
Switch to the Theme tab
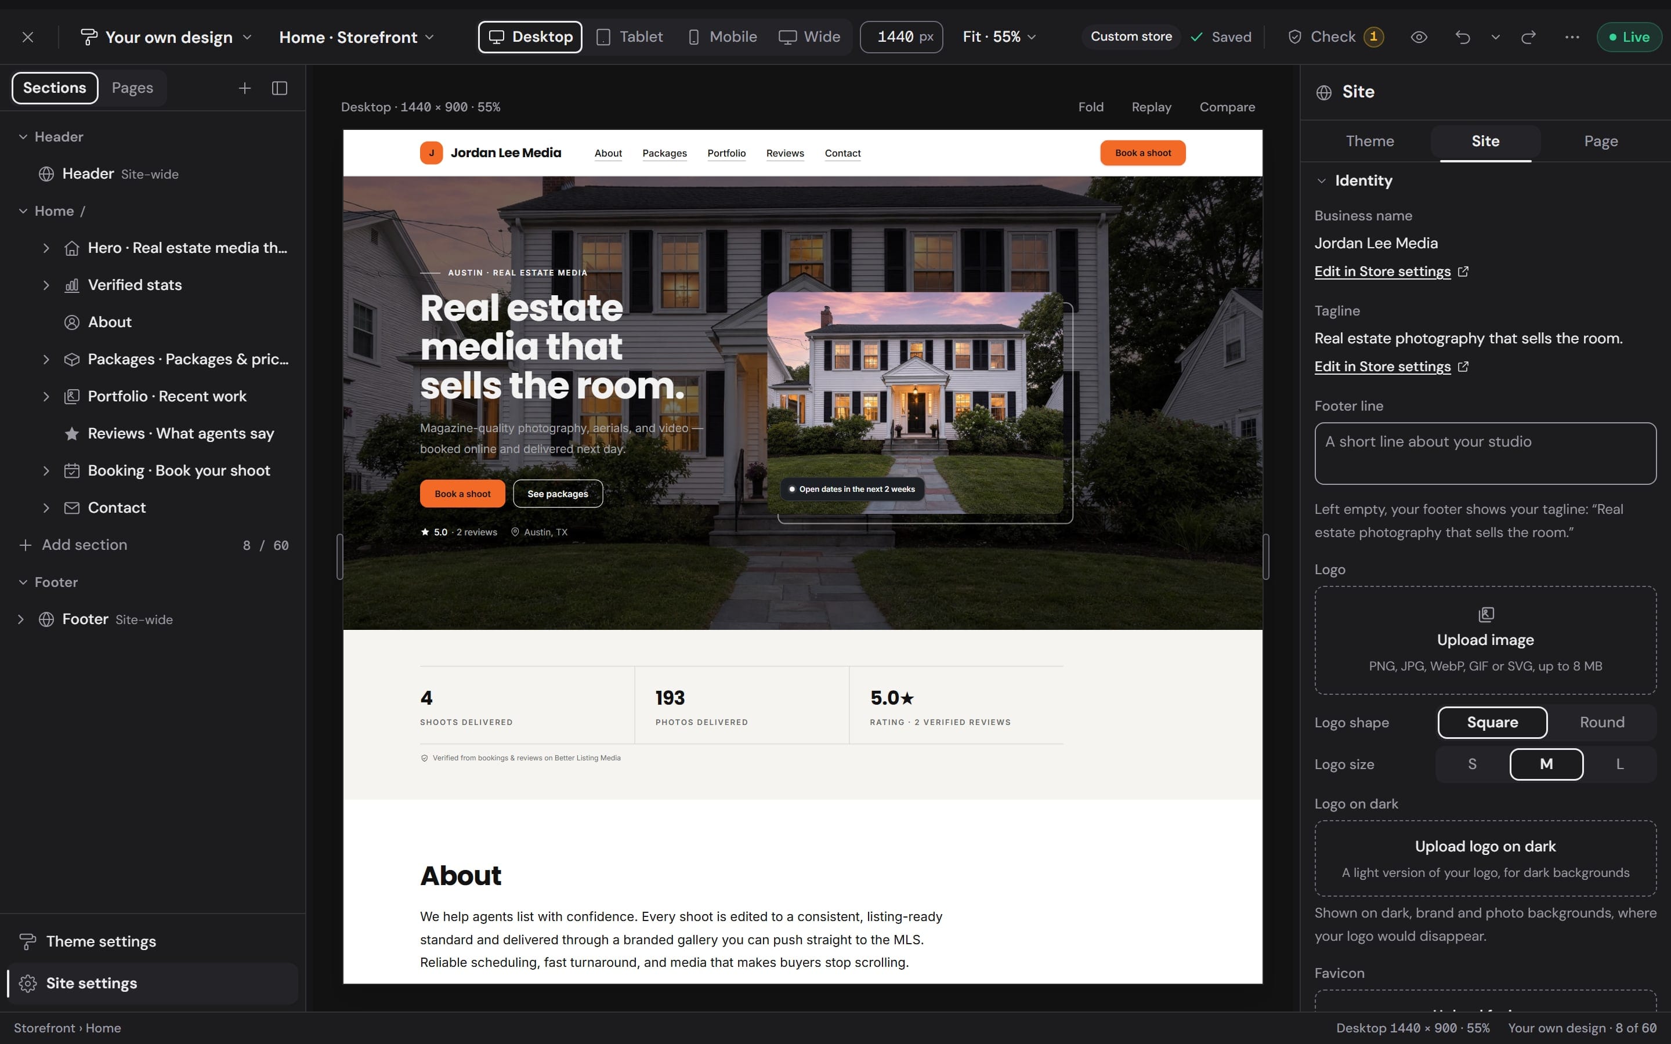(x=1370, y=142)
